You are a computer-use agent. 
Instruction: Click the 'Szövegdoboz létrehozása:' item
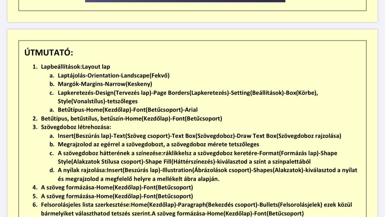coord(76,127)
